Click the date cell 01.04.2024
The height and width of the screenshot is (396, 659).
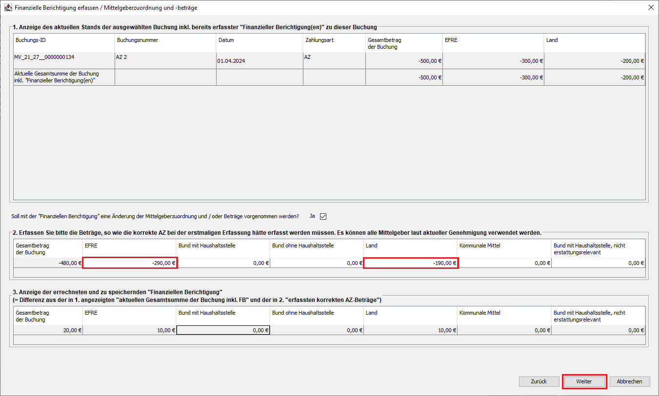[x=259, y=61]
